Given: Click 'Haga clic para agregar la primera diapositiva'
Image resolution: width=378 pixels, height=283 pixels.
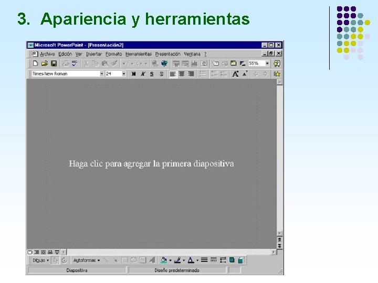Looking at the screenshot, I should pyautogui.click(x=151, y=164).
